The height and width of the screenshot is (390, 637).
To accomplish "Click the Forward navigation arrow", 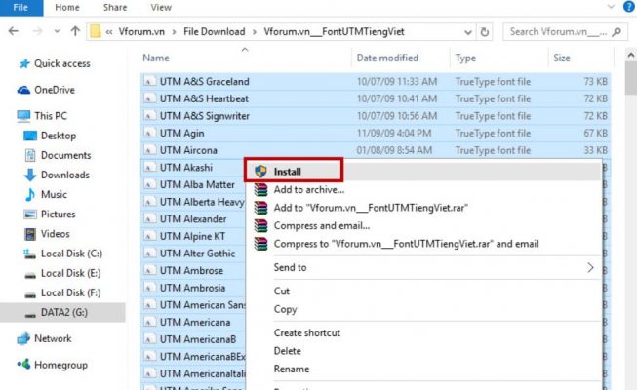I will tap(37, 31).
